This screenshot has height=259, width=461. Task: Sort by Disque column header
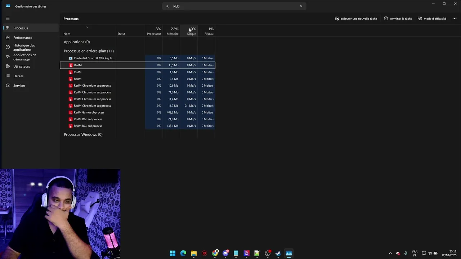click(189, 31)
